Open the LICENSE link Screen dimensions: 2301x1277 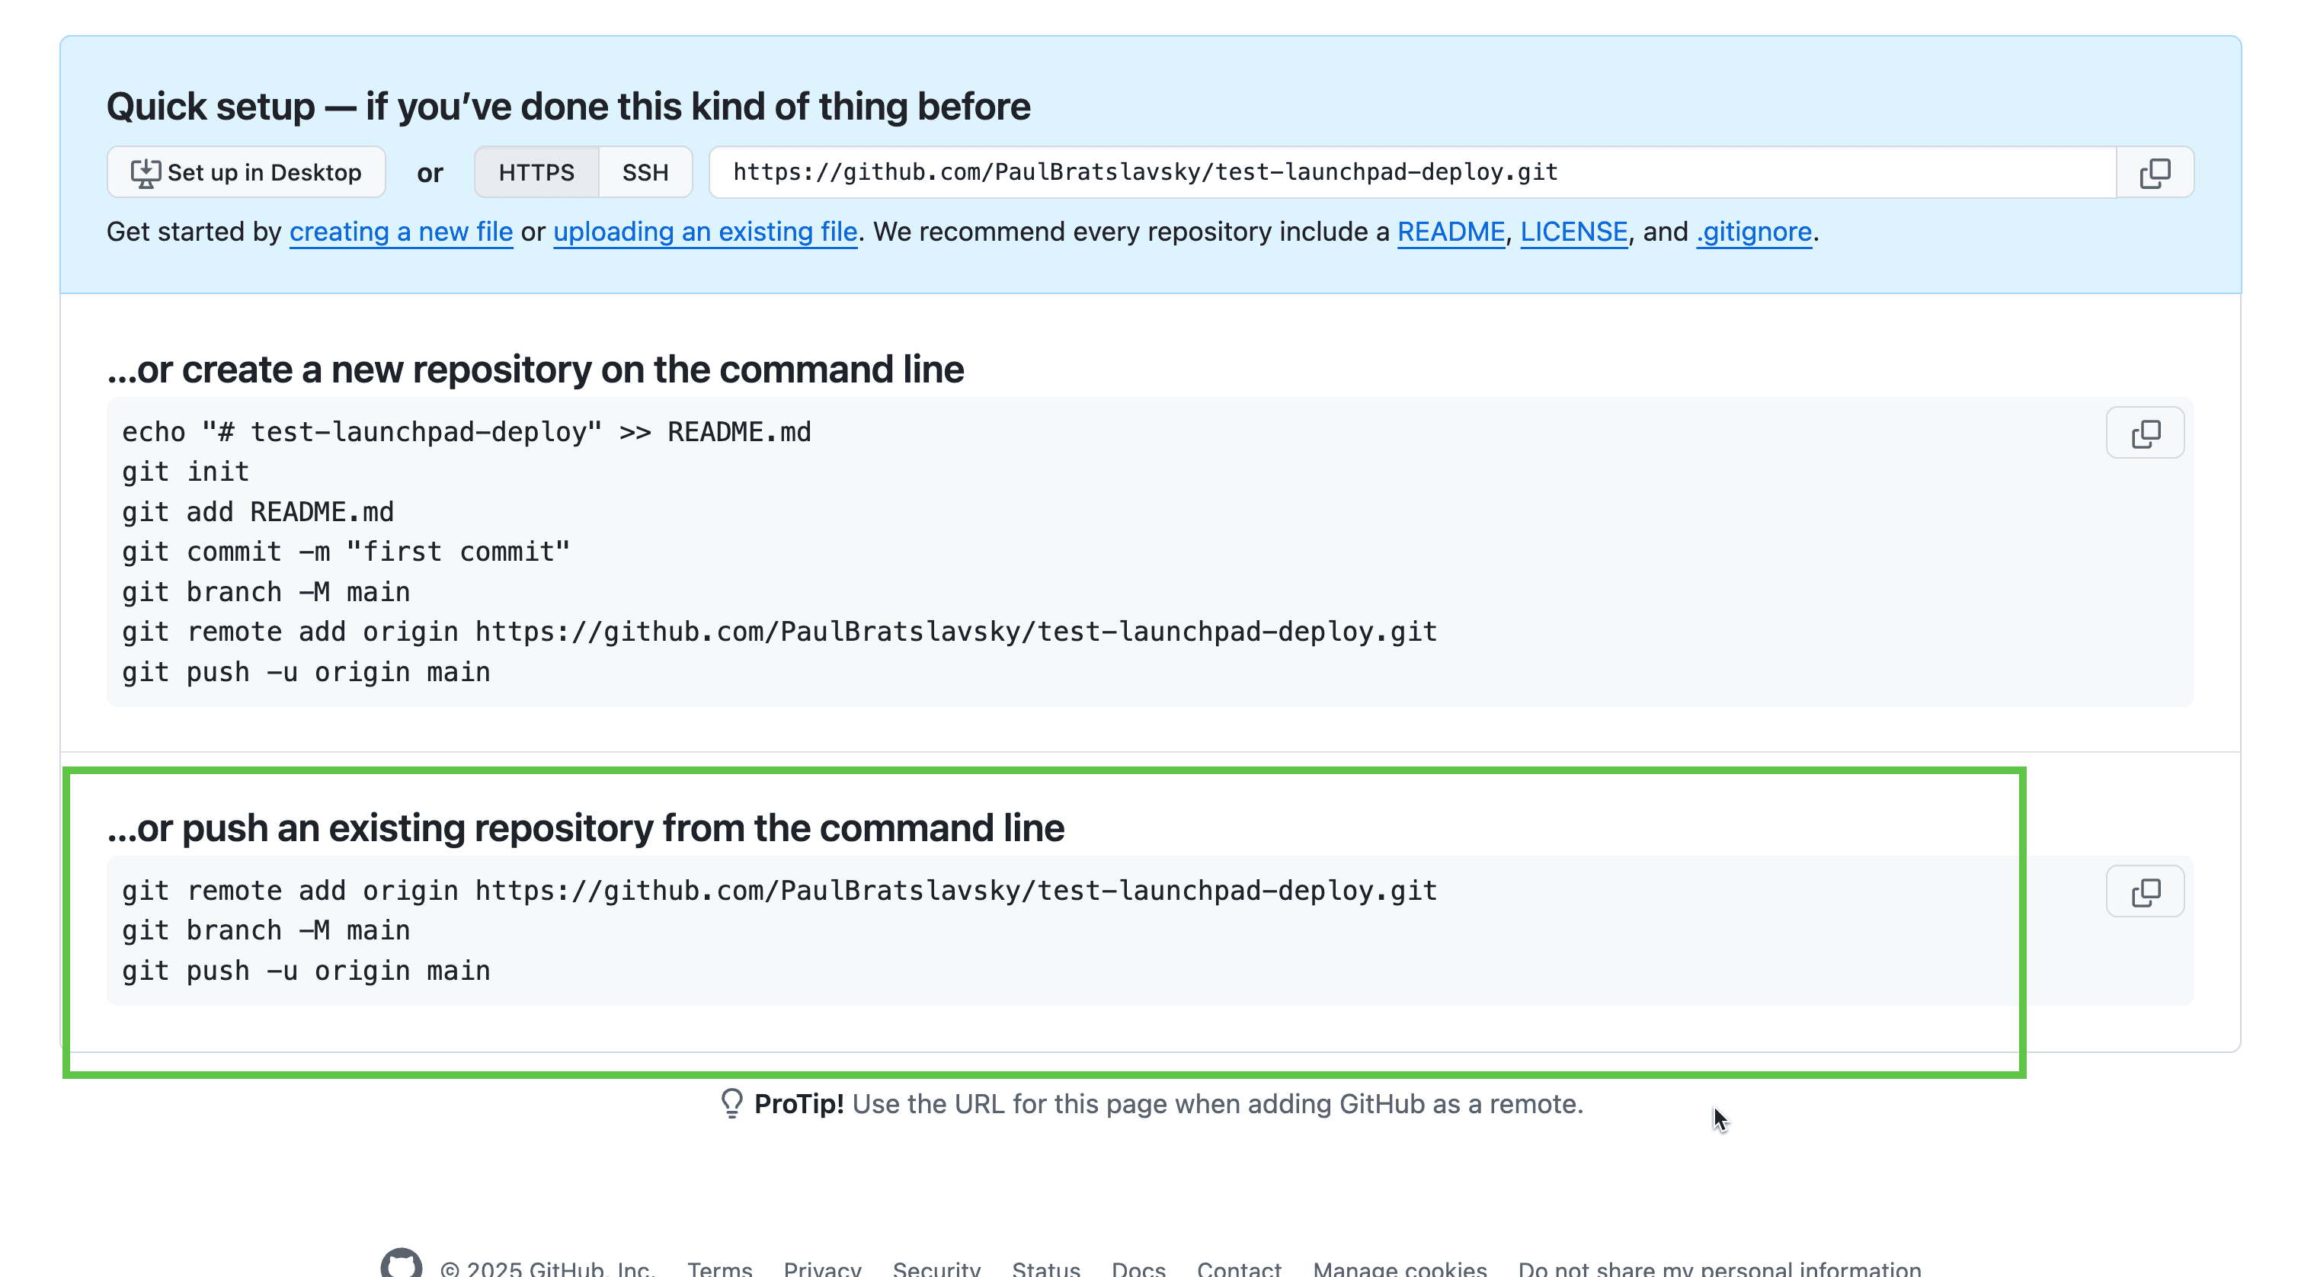click(1574, 232)
